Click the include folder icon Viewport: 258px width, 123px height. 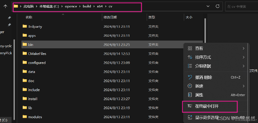point(25,89)
